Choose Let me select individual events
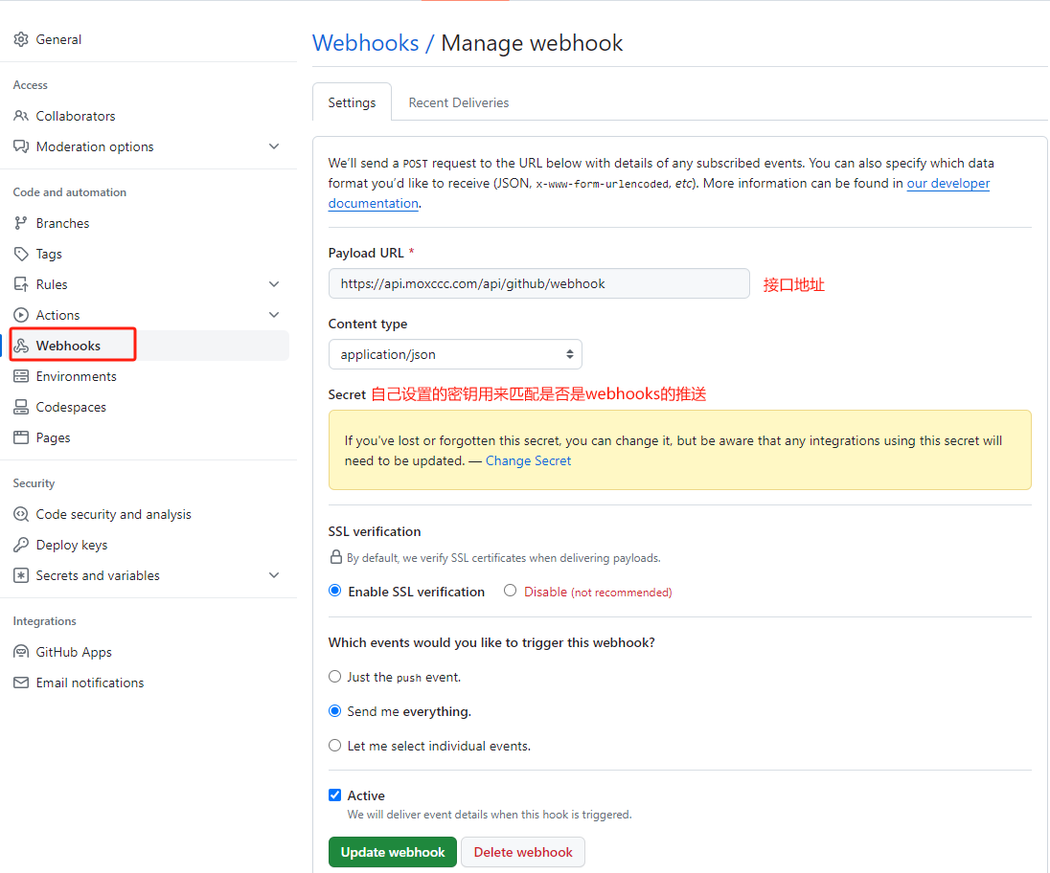Viewport: 1050px width, 873px height. 334,746
